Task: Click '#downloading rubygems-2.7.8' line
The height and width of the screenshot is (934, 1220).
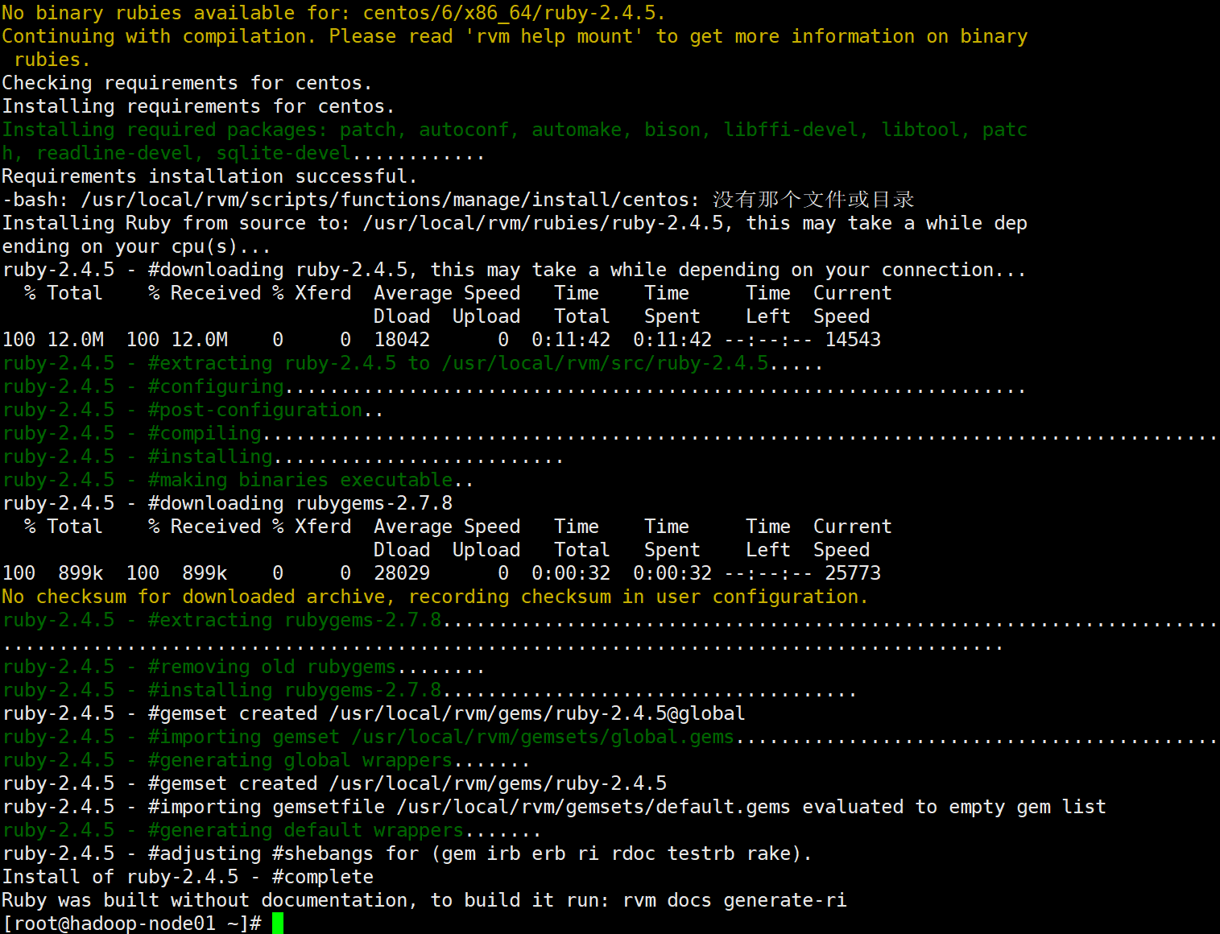Action: 227,502
